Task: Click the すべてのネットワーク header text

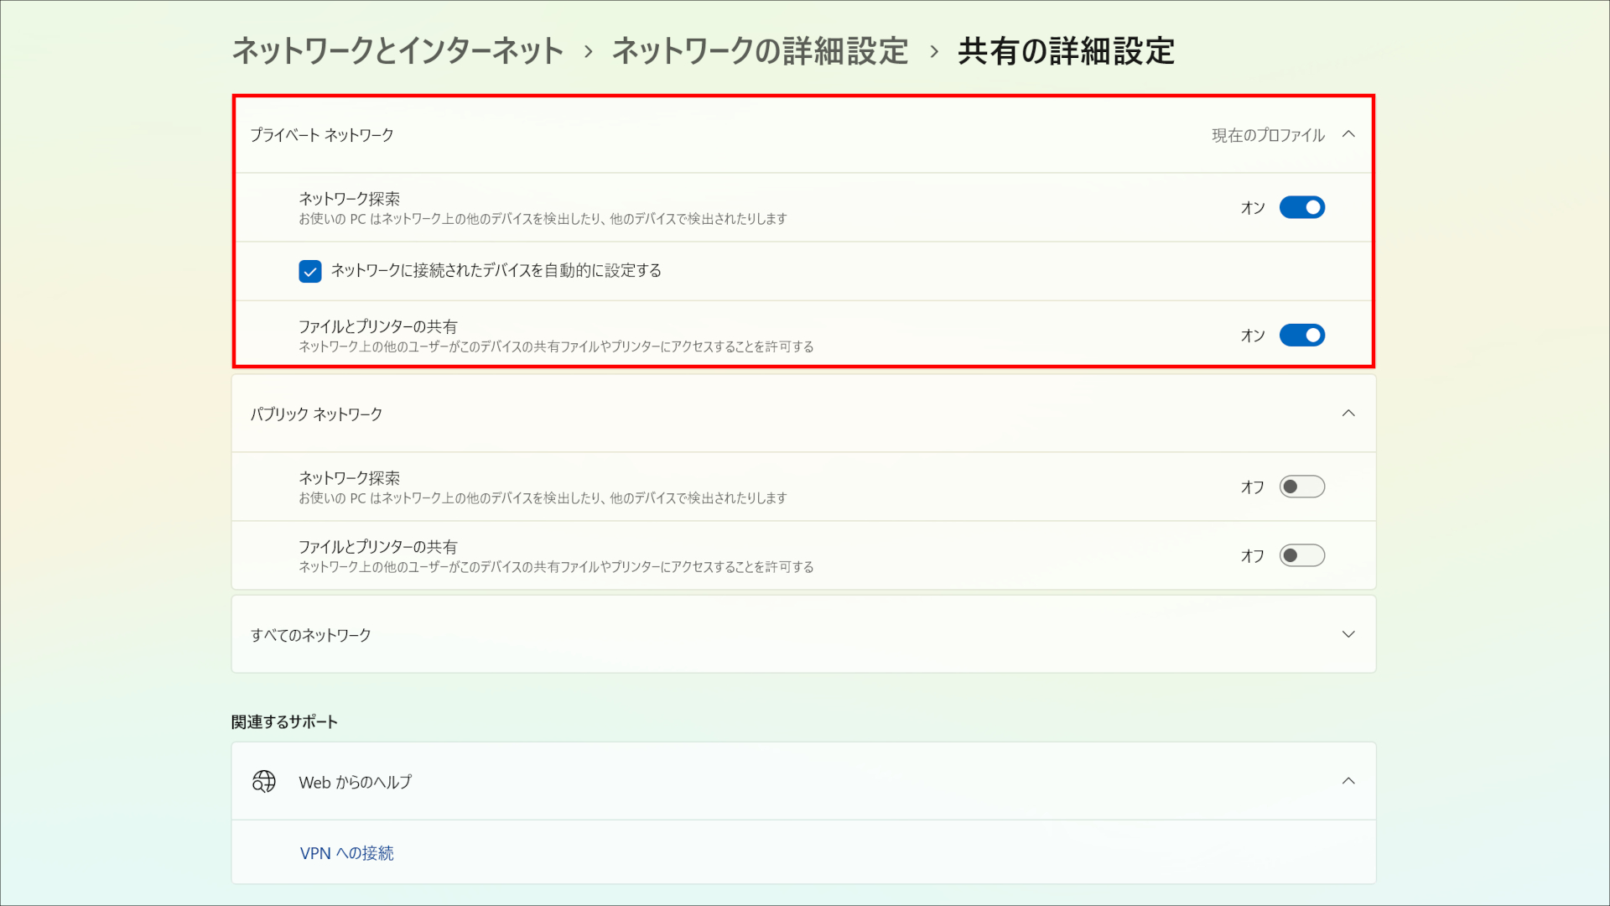Action: (312, 635)
